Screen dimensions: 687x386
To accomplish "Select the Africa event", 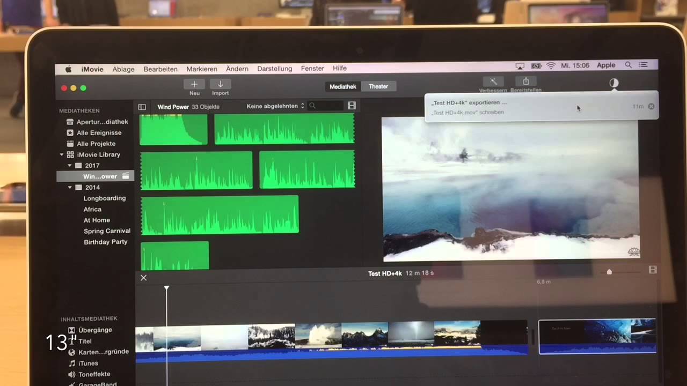I will coord(92,209).
